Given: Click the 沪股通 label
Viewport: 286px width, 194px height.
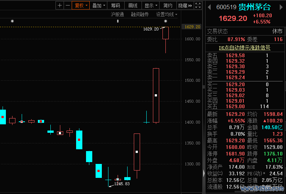Looking at the screenshot, I should point(117,14).
